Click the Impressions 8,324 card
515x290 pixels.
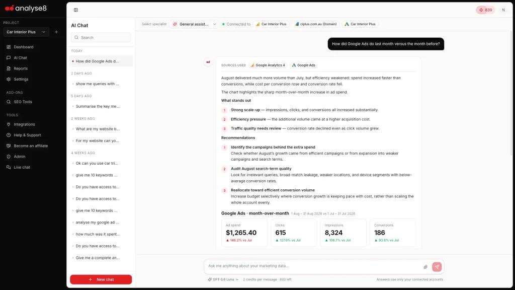343,233
